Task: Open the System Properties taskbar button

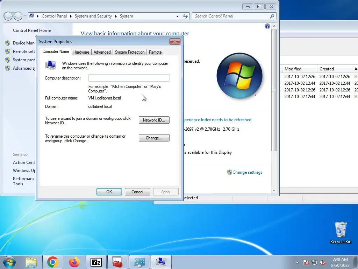Action: click(161, 262)
